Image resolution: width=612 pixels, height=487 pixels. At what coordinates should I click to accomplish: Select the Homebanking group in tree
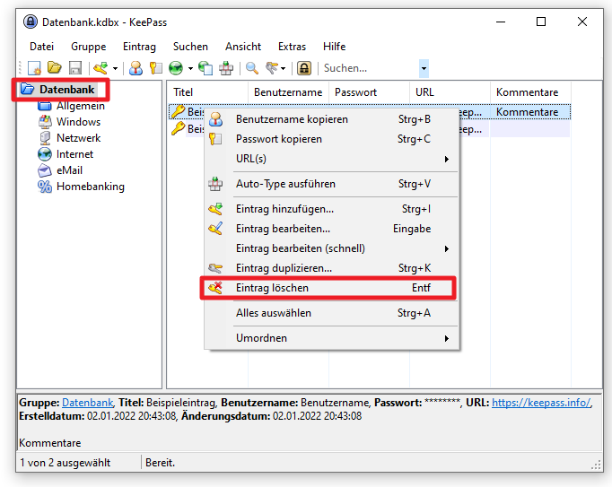[x=90, y=187]
